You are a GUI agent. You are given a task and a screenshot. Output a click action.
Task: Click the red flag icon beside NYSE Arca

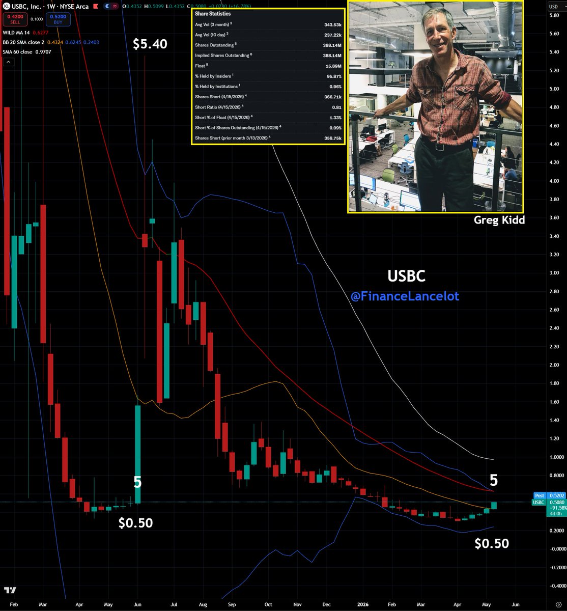96,6
